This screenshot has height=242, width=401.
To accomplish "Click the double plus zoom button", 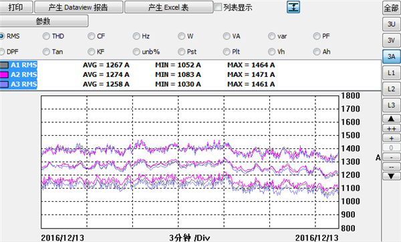I will tap(391, 128).
